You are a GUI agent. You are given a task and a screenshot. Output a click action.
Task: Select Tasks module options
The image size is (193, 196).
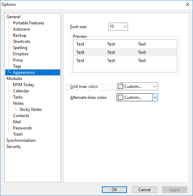click(18, 97)
